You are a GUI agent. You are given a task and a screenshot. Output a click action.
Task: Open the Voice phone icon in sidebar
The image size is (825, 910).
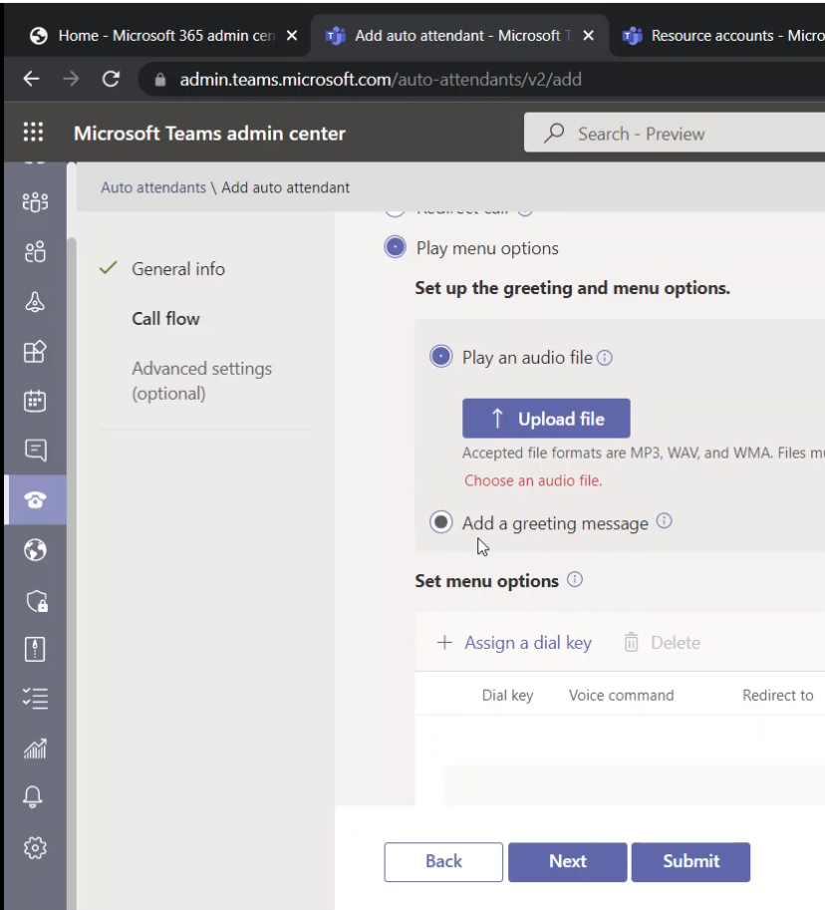(x=36, y=500)
